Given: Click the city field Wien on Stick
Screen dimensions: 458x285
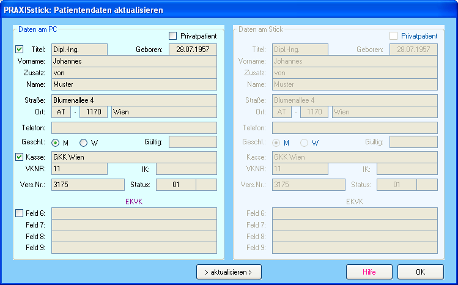Looking at the screenshot, I should click(385, 112).
